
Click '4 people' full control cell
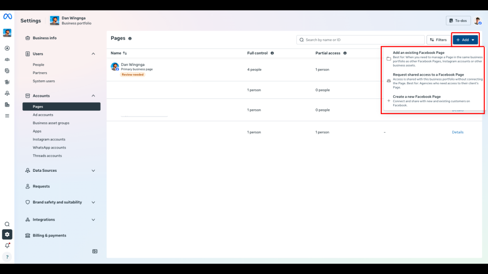click(254, 69)
